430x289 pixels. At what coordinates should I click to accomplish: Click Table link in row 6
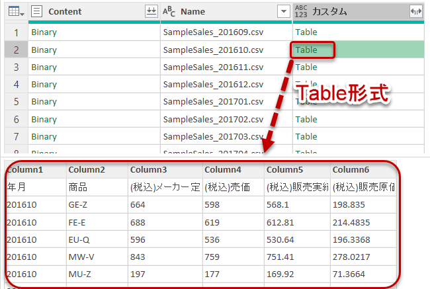click(x=306, y=119)
